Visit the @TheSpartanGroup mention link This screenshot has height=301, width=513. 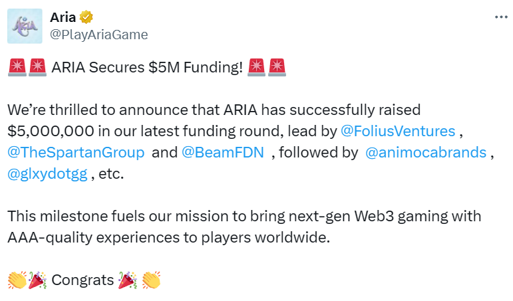click(76, 152)
